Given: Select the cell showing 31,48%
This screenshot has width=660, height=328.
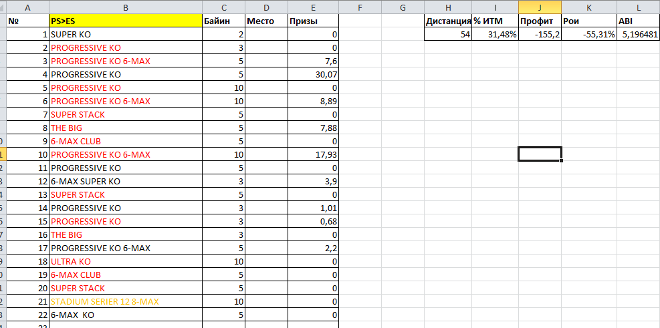Looking at the screenshot, I should (x=495, y=35).
